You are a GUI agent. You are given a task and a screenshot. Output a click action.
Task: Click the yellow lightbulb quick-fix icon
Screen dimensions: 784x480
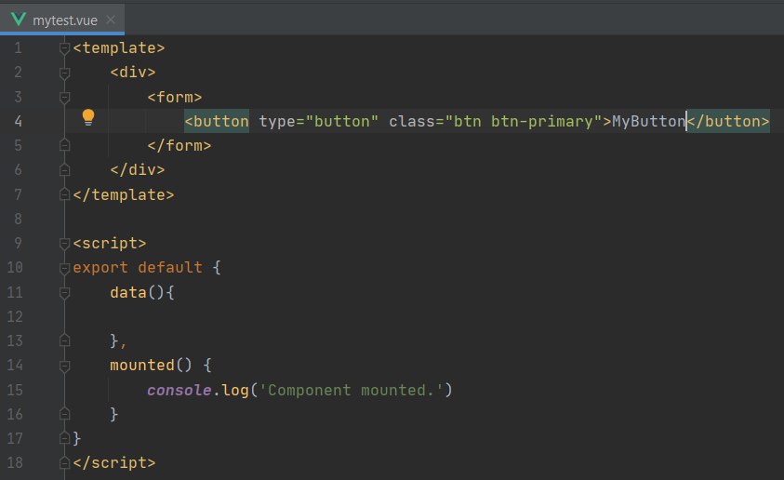88,117
